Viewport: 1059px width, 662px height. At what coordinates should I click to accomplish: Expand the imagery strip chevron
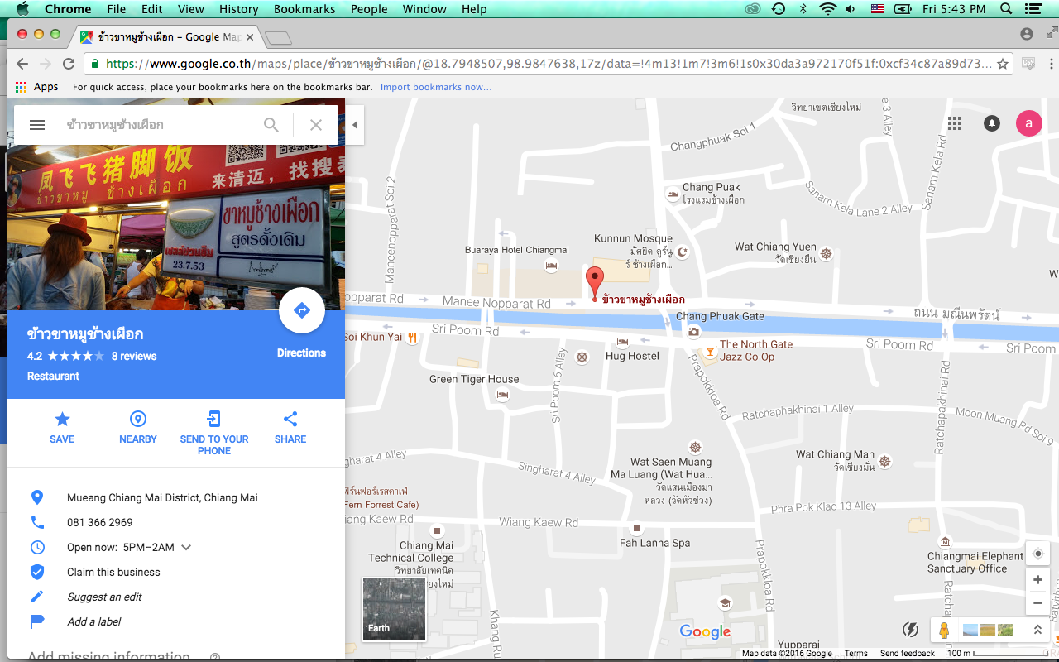click(x=1037, y=631)
